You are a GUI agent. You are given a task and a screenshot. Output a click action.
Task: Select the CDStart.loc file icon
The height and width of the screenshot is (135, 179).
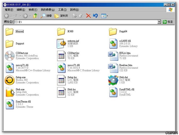click(62, 56)
